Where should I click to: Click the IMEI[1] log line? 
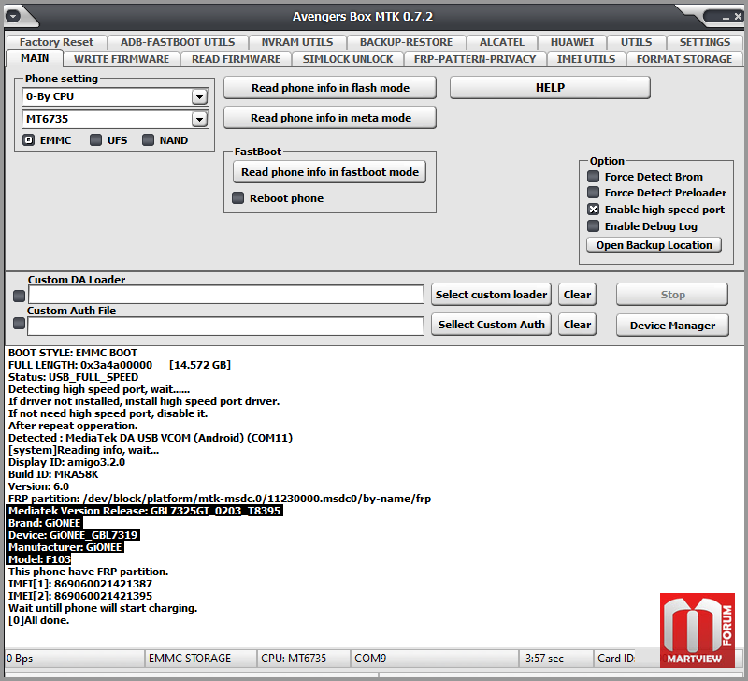pyautogui.click(x=80, y=584)
